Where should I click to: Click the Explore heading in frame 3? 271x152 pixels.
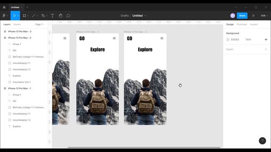(x=145, y=50)
